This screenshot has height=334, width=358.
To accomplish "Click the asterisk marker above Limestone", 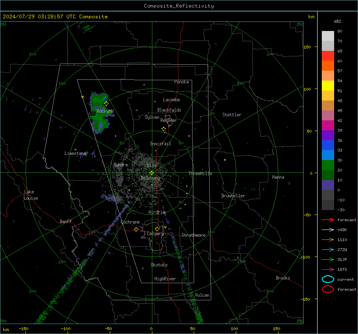I will [75, 150].
